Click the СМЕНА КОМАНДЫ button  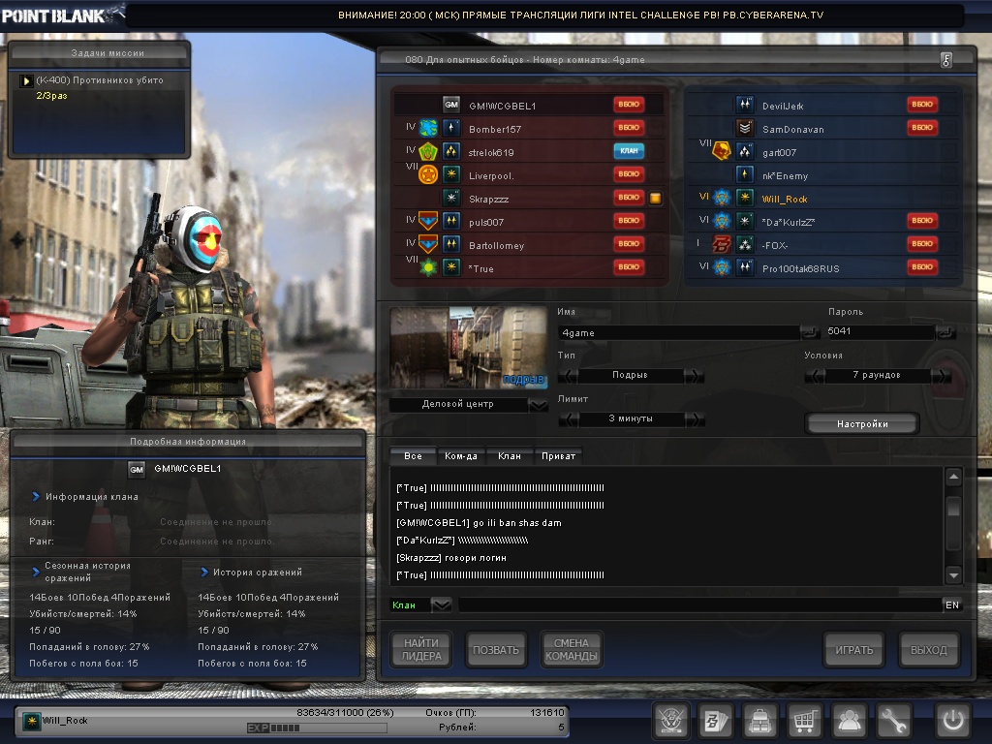click(572, 650)
